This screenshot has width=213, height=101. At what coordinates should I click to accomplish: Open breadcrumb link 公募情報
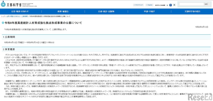click(x=24, y=16)
